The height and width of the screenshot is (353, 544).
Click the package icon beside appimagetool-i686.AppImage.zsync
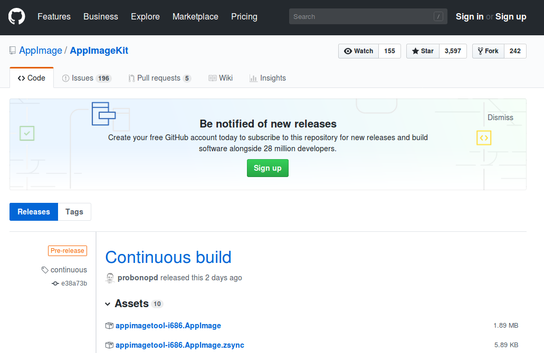point(109,345)
